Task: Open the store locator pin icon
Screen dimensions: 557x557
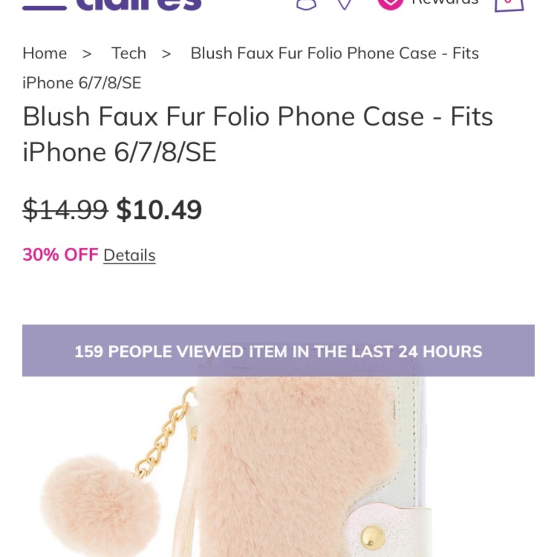Action: point(345,4)
